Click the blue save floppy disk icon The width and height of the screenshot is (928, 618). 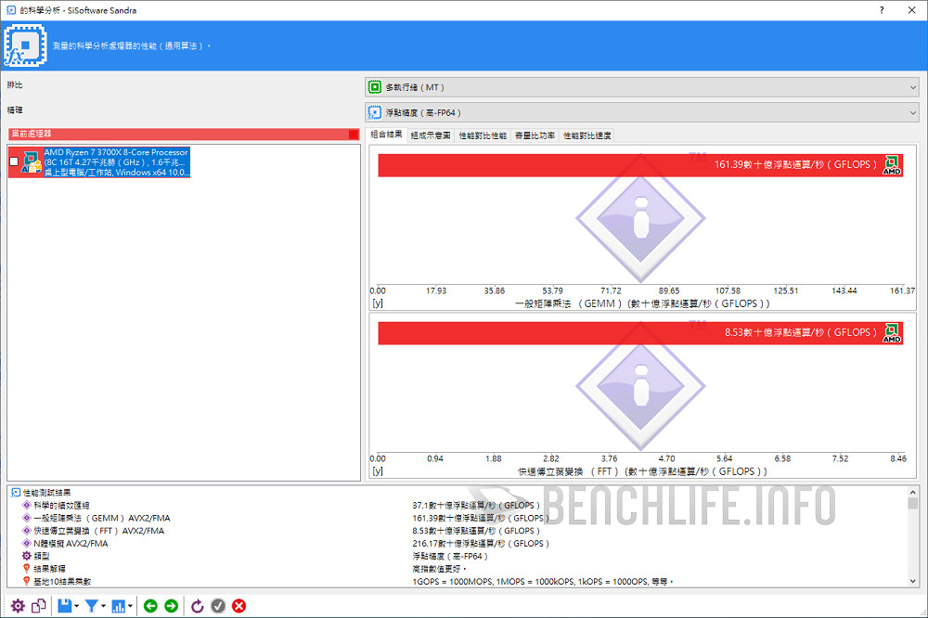(64, 606)
